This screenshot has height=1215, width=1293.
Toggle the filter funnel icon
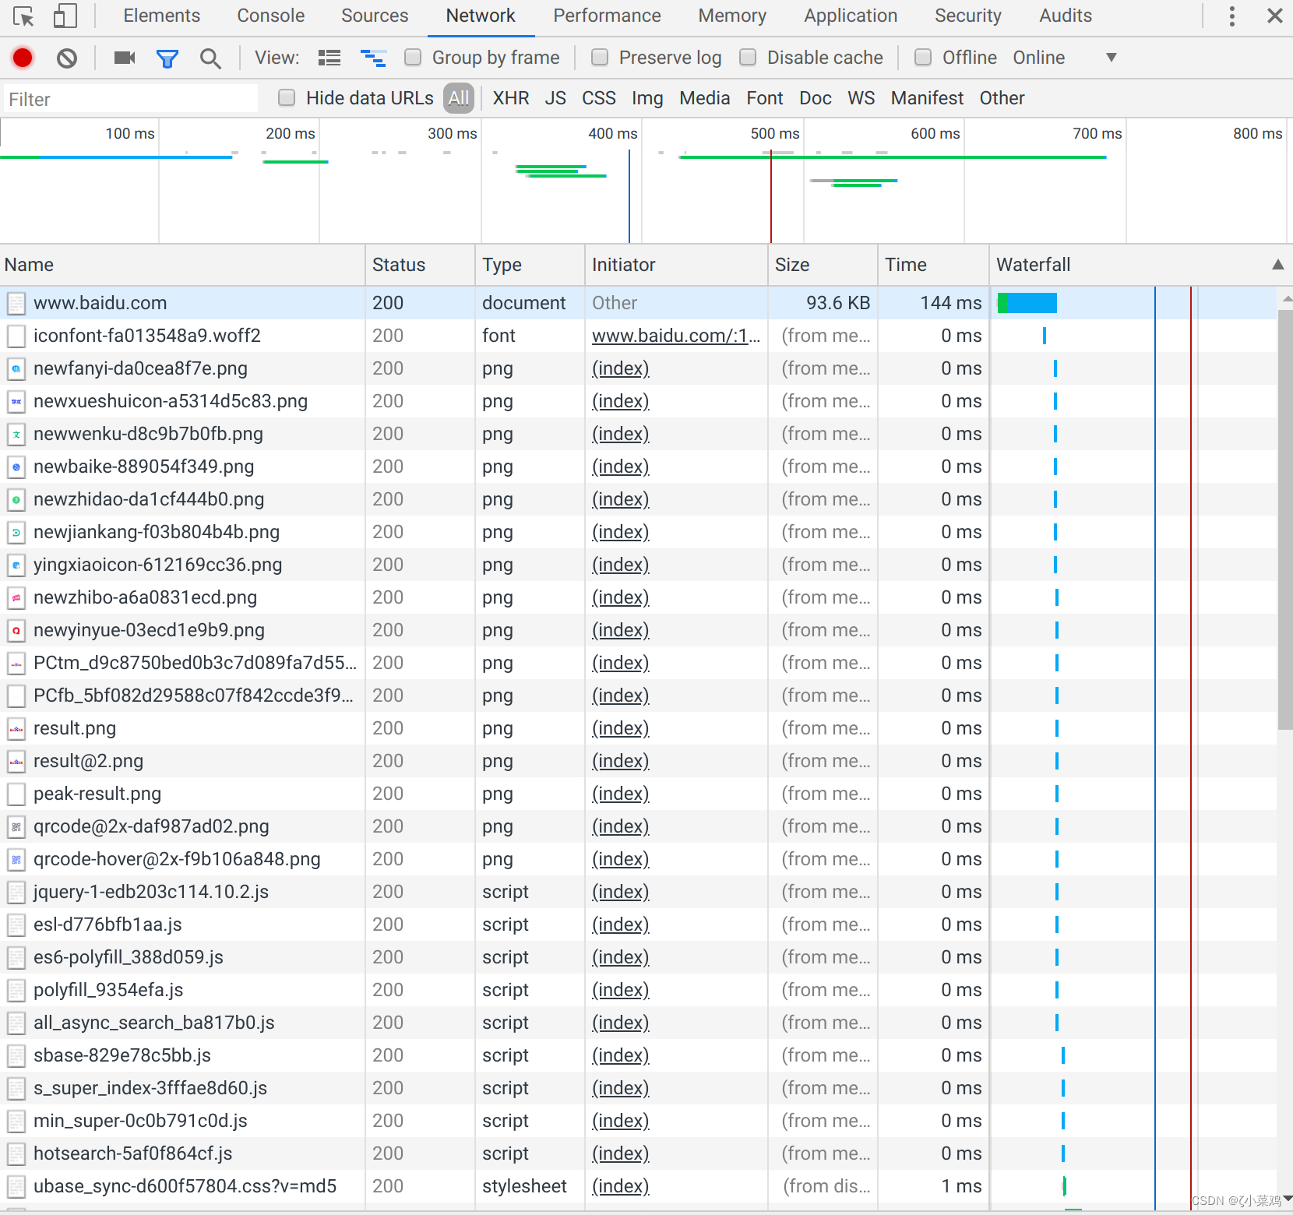[x=167, y=58]
